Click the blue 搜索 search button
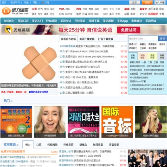 tap(162, 39)
